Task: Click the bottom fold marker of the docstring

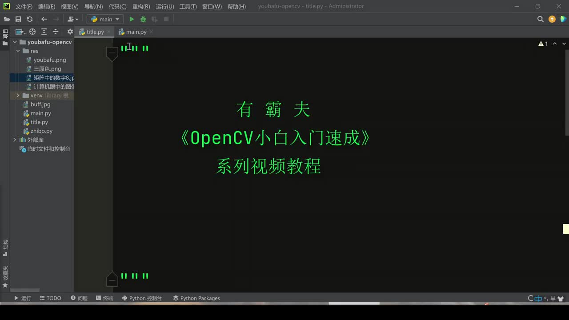Action: pos(112,280)
